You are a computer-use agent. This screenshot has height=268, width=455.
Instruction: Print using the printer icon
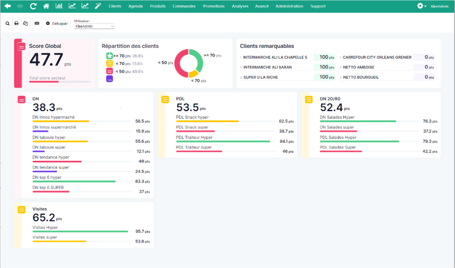(x=16, y=23)
